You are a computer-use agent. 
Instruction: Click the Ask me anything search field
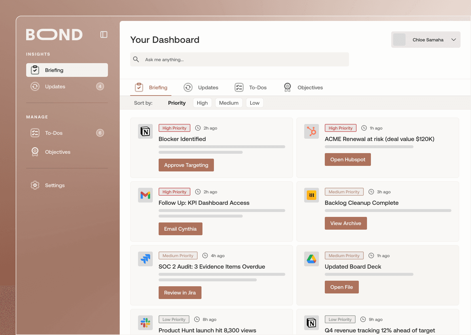click(x=239, y=59)
